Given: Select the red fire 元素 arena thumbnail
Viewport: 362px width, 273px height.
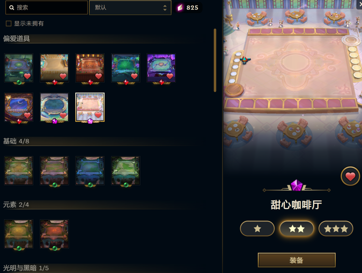Looking at the screenshot, I should coord(54,234).
